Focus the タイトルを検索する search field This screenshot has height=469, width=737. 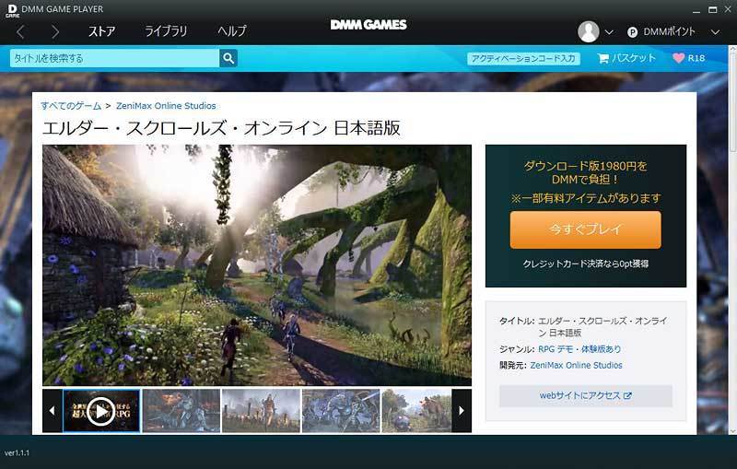click(x=114, y=58)
